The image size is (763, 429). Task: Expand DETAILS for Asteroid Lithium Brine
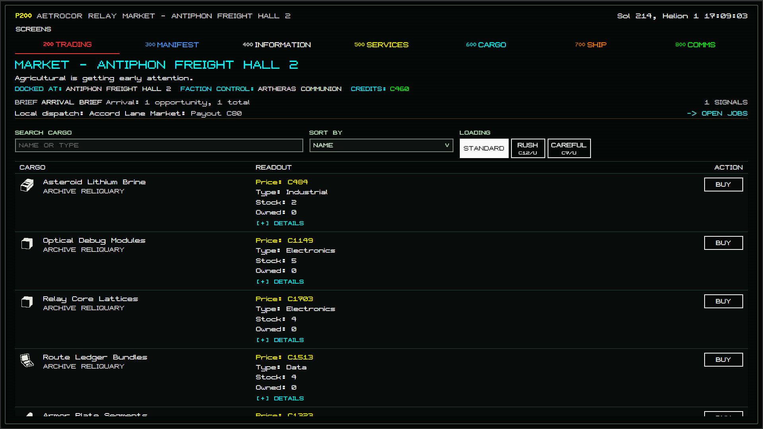tap(280, 223)
